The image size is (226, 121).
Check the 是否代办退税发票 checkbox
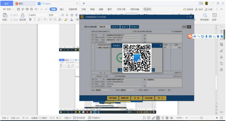(83, 27)
